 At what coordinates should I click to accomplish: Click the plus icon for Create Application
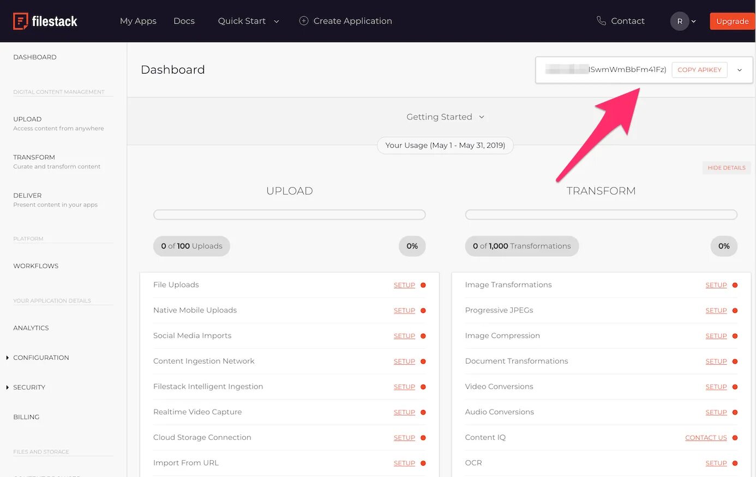tap(304, 21)
